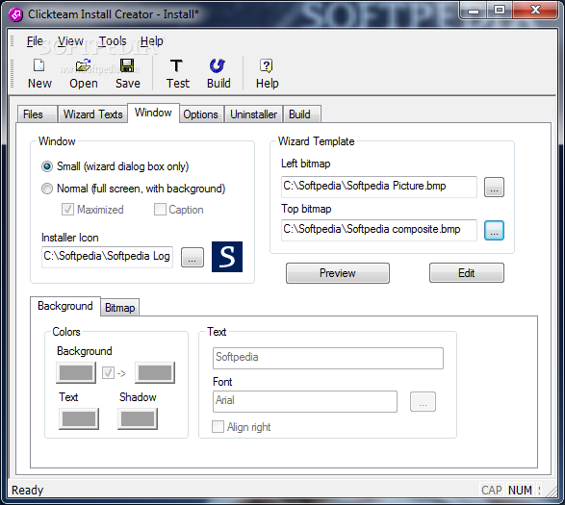Viewport: 565px width, 505px height.
Task: Select the Background sub-tab
Action: coord(65,306)
